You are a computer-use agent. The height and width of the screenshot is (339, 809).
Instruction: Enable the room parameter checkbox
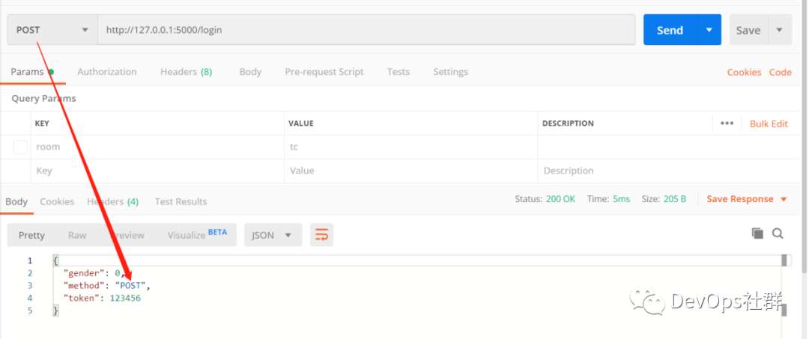21,147
